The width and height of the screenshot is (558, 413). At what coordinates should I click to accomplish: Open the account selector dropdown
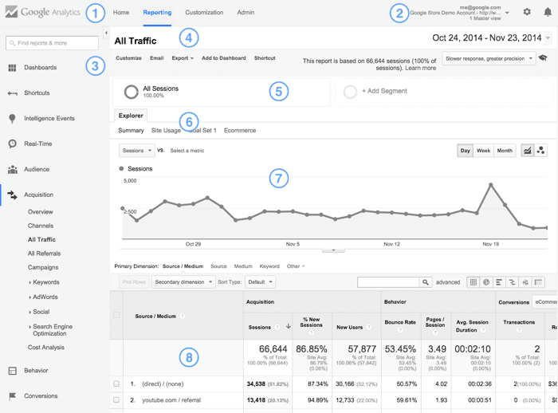(x=508, y=13)
